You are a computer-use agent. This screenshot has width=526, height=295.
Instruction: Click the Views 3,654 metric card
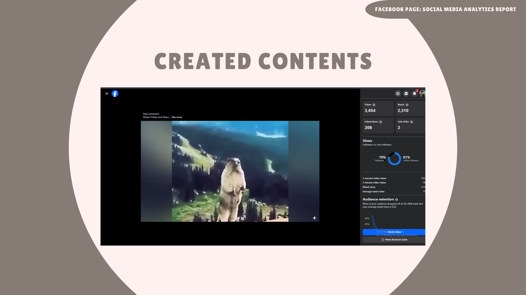pyautogui.click(x=378, y=108)
